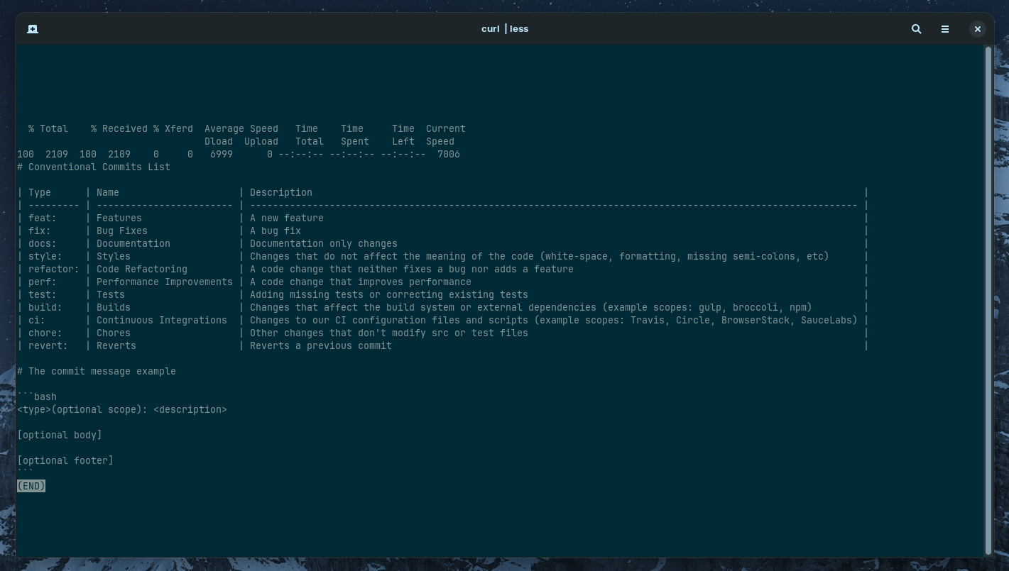The height and width of the screenshot is (571, 1009).
Task: Click the window title 'curl | less'
Action: tap(505, 29)
